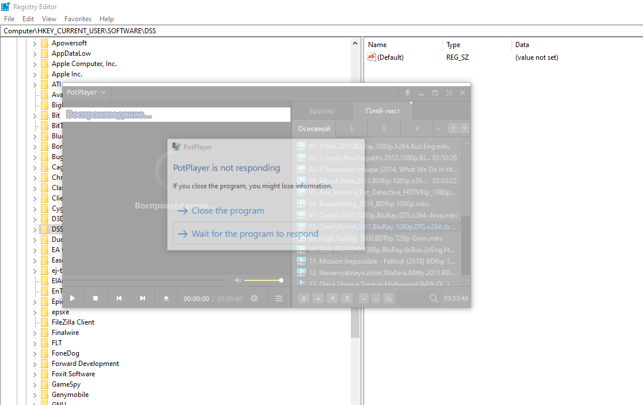
Task: Move playlist item to top
Action: [x=304, y=299]
